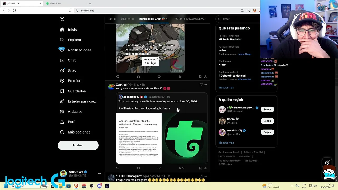Open Keiko trending topic

coord(222,50)
